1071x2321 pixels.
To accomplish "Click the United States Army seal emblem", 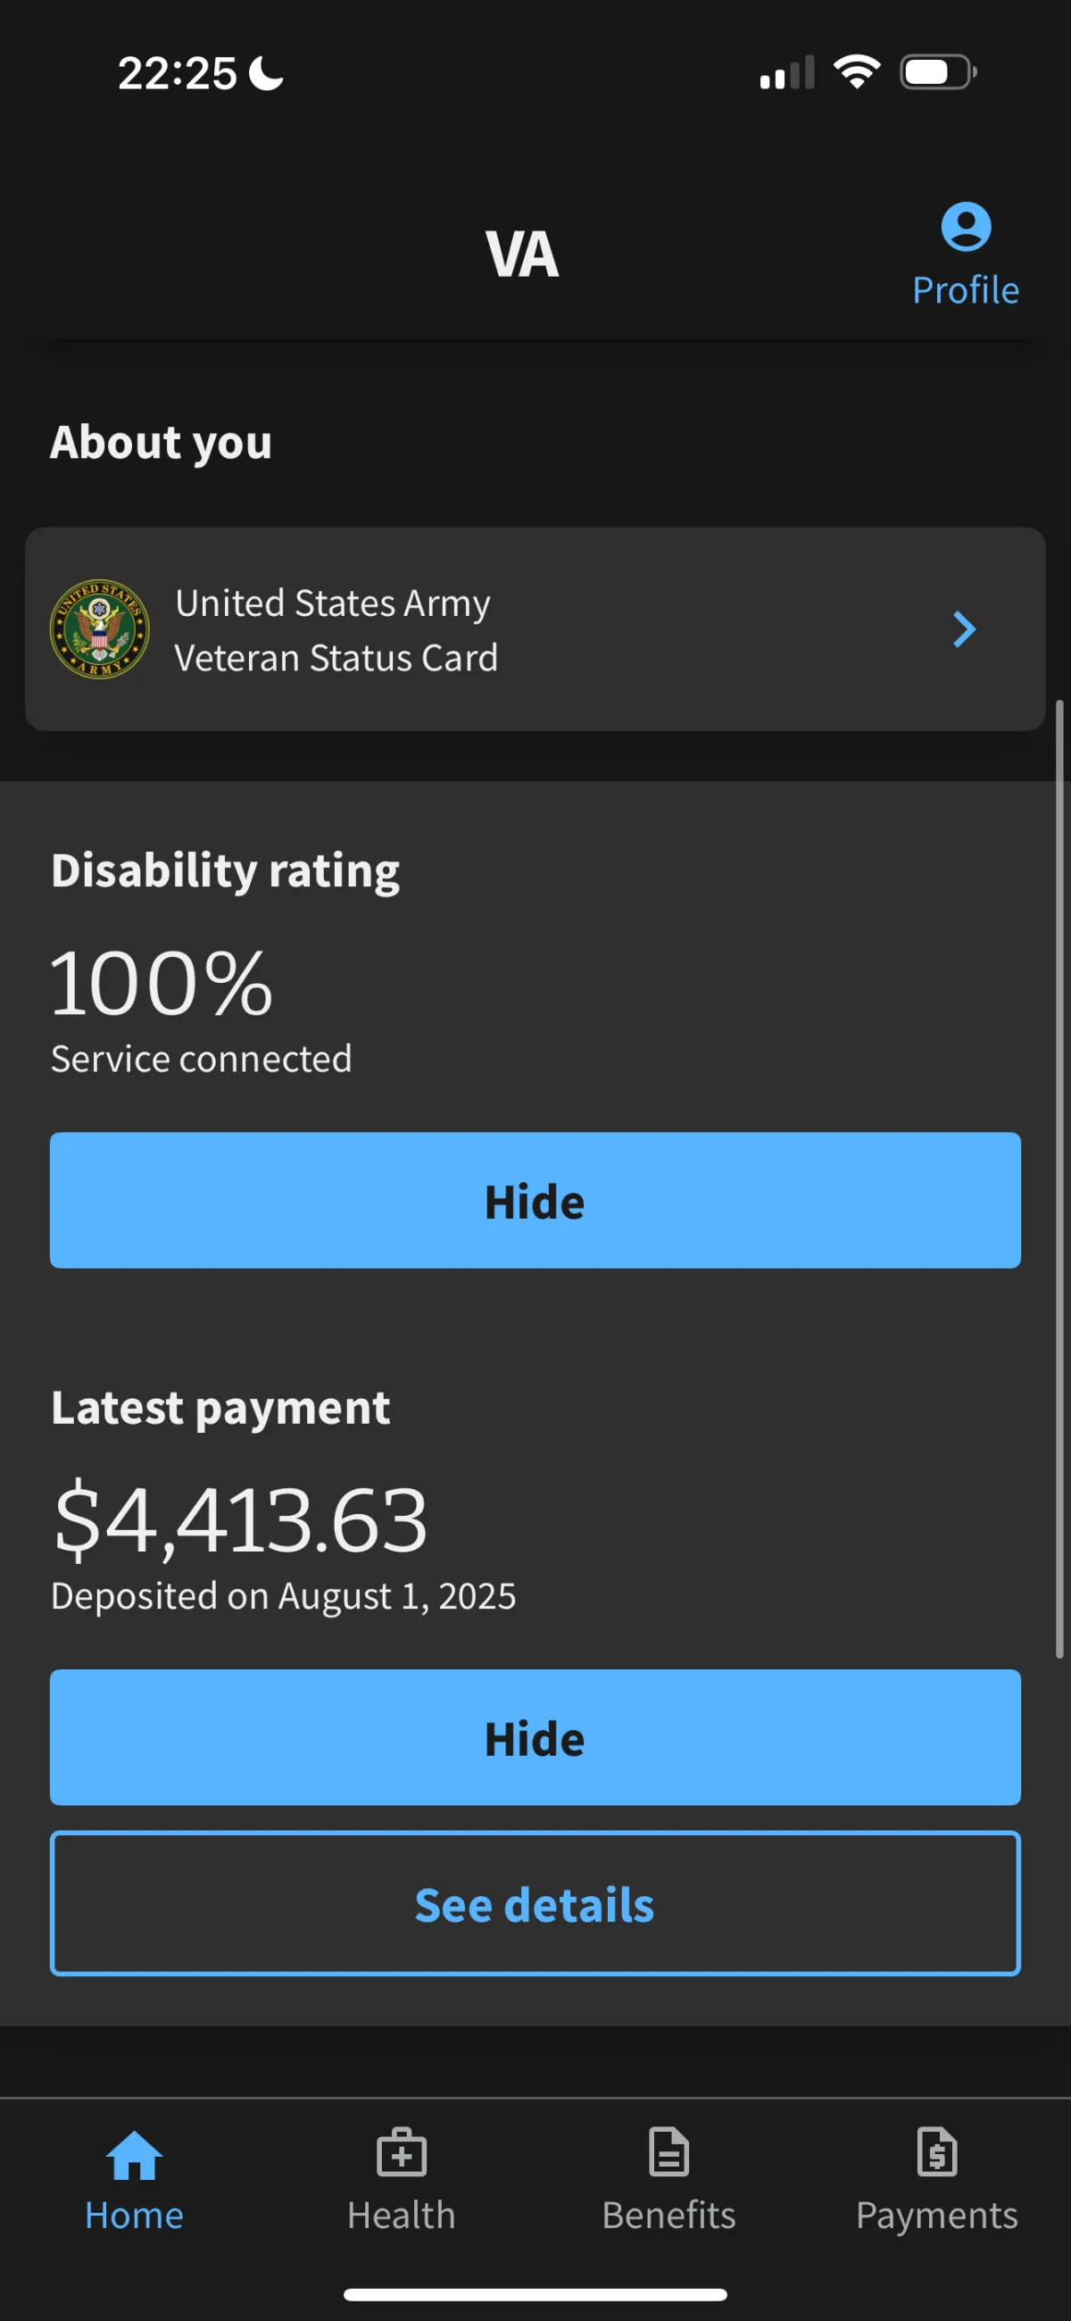I will 99,629.
